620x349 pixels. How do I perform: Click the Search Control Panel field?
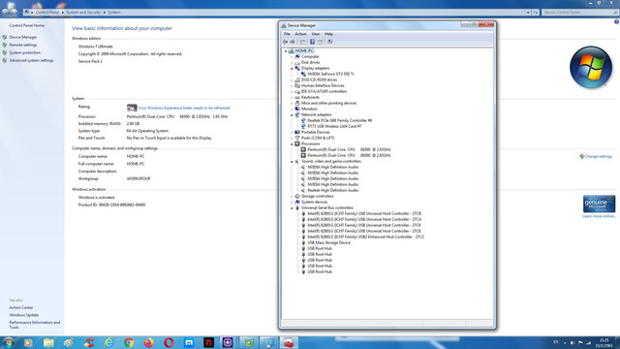coord(579,13)
